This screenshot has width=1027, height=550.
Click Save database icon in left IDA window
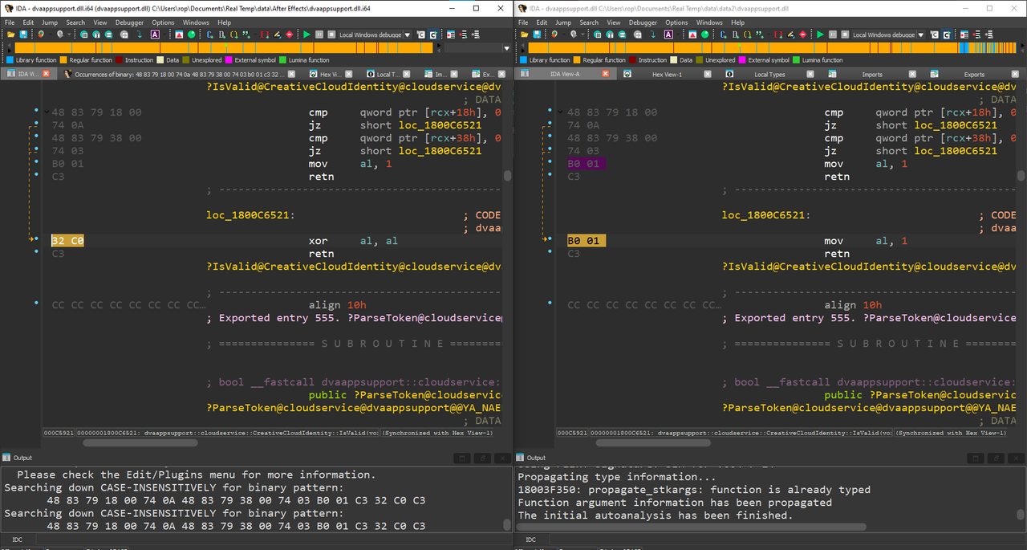[x=23, y=35]
